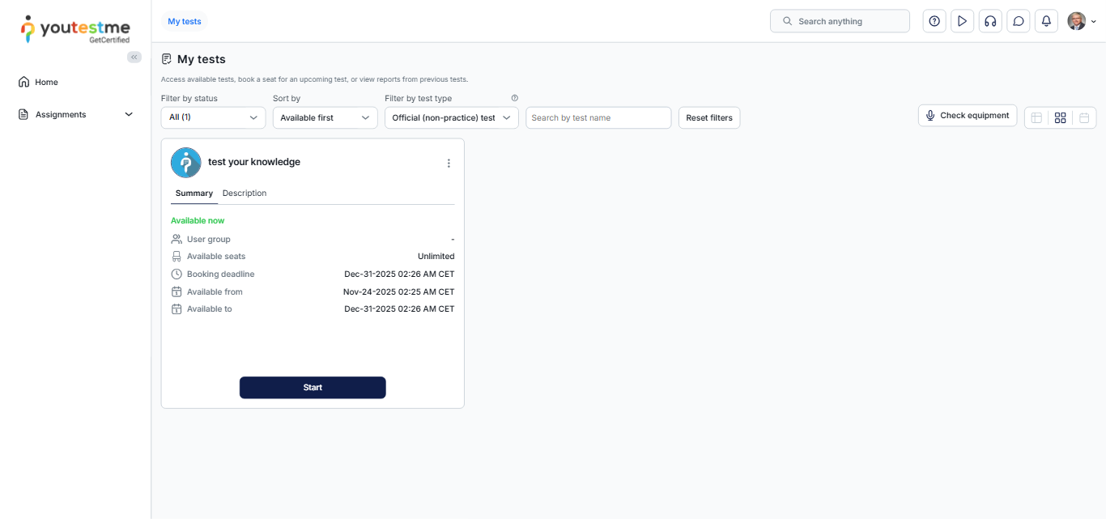Image resolution: width=1106 pixels, height=519 pixels.
Task: Click the headphones support icon
Action: coord(990,21)
